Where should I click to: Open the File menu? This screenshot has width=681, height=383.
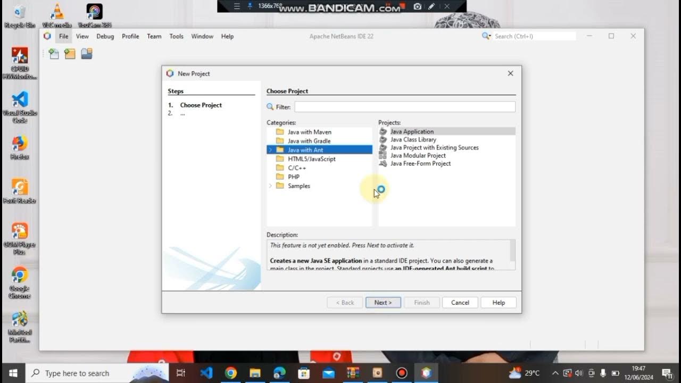64,36
